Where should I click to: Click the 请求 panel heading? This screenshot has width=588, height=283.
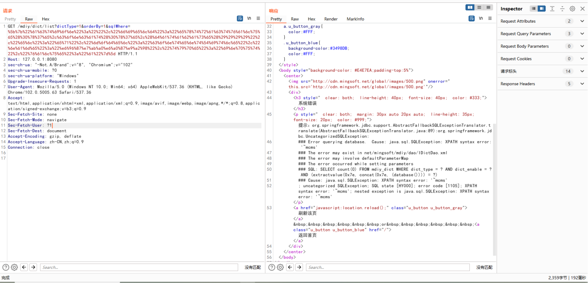(7, 11)
